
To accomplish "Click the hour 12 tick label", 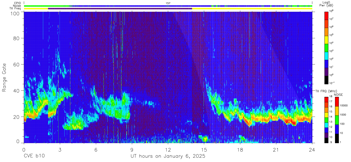I will 168,150.
